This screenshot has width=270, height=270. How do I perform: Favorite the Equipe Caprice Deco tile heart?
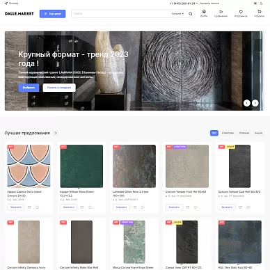click(29, 207)
